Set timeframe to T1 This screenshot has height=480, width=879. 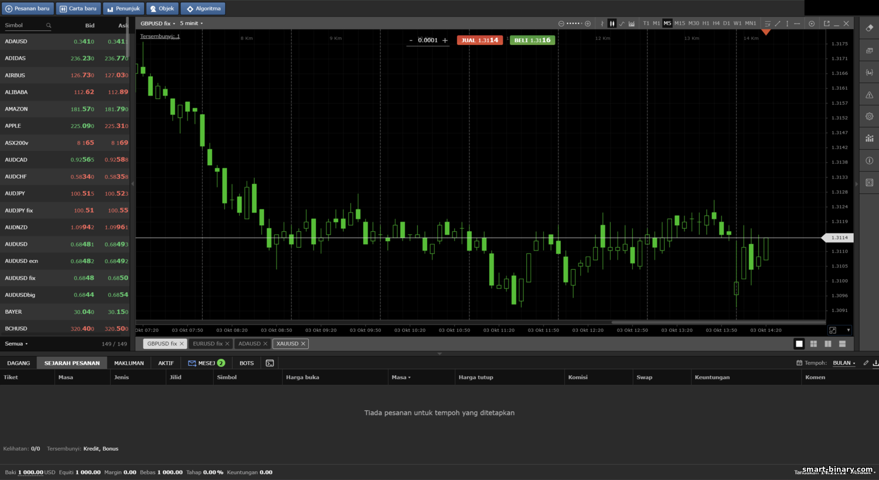point(646,23)
